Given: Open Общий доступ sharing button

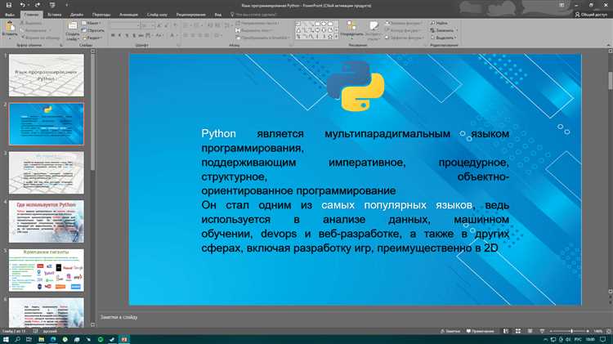Looking at the screenshot, I should (x=591, y=15).
